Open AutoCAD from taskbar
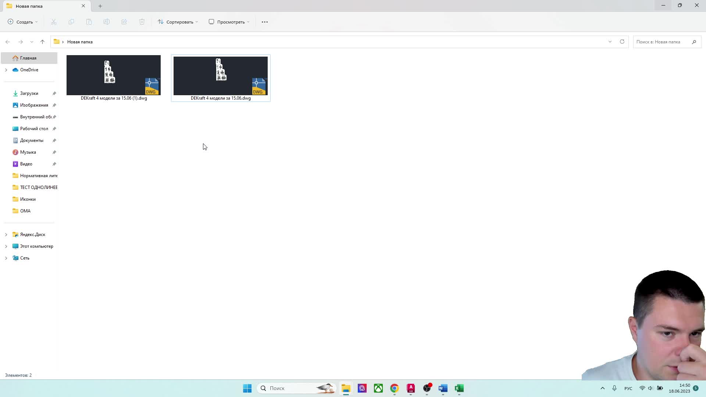The image size is (706, 397). [x=411, y=388]
